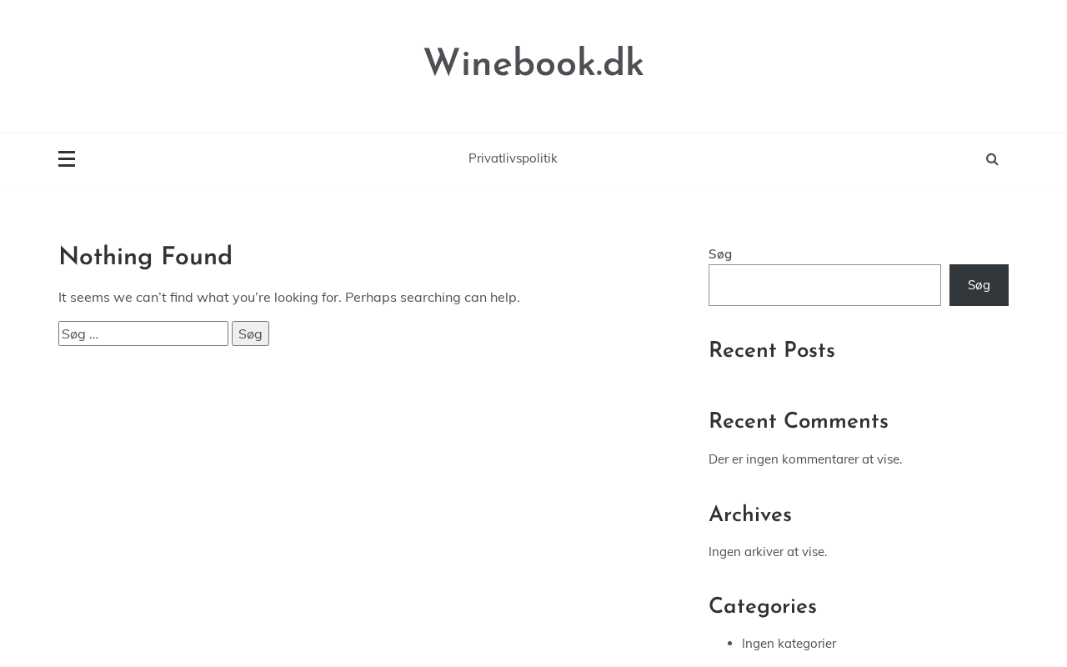Screen dimensions: 1067x667
Task: Click the bullet before Ingen kategorier
Action: point(731,643)
